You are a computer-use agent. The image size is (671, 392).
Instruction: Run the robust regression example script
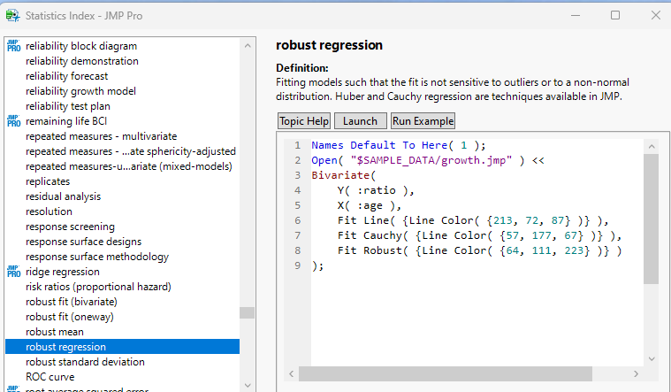(x=423, y=121)
